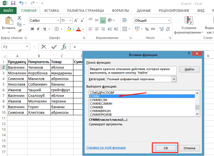Open the Условное форматирование icon

[189, 21]
